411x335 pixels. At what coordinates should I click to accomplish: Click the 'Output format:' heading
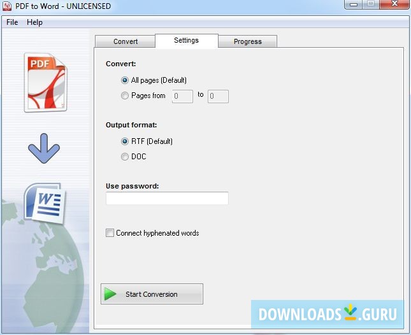(x=131, y=125)
